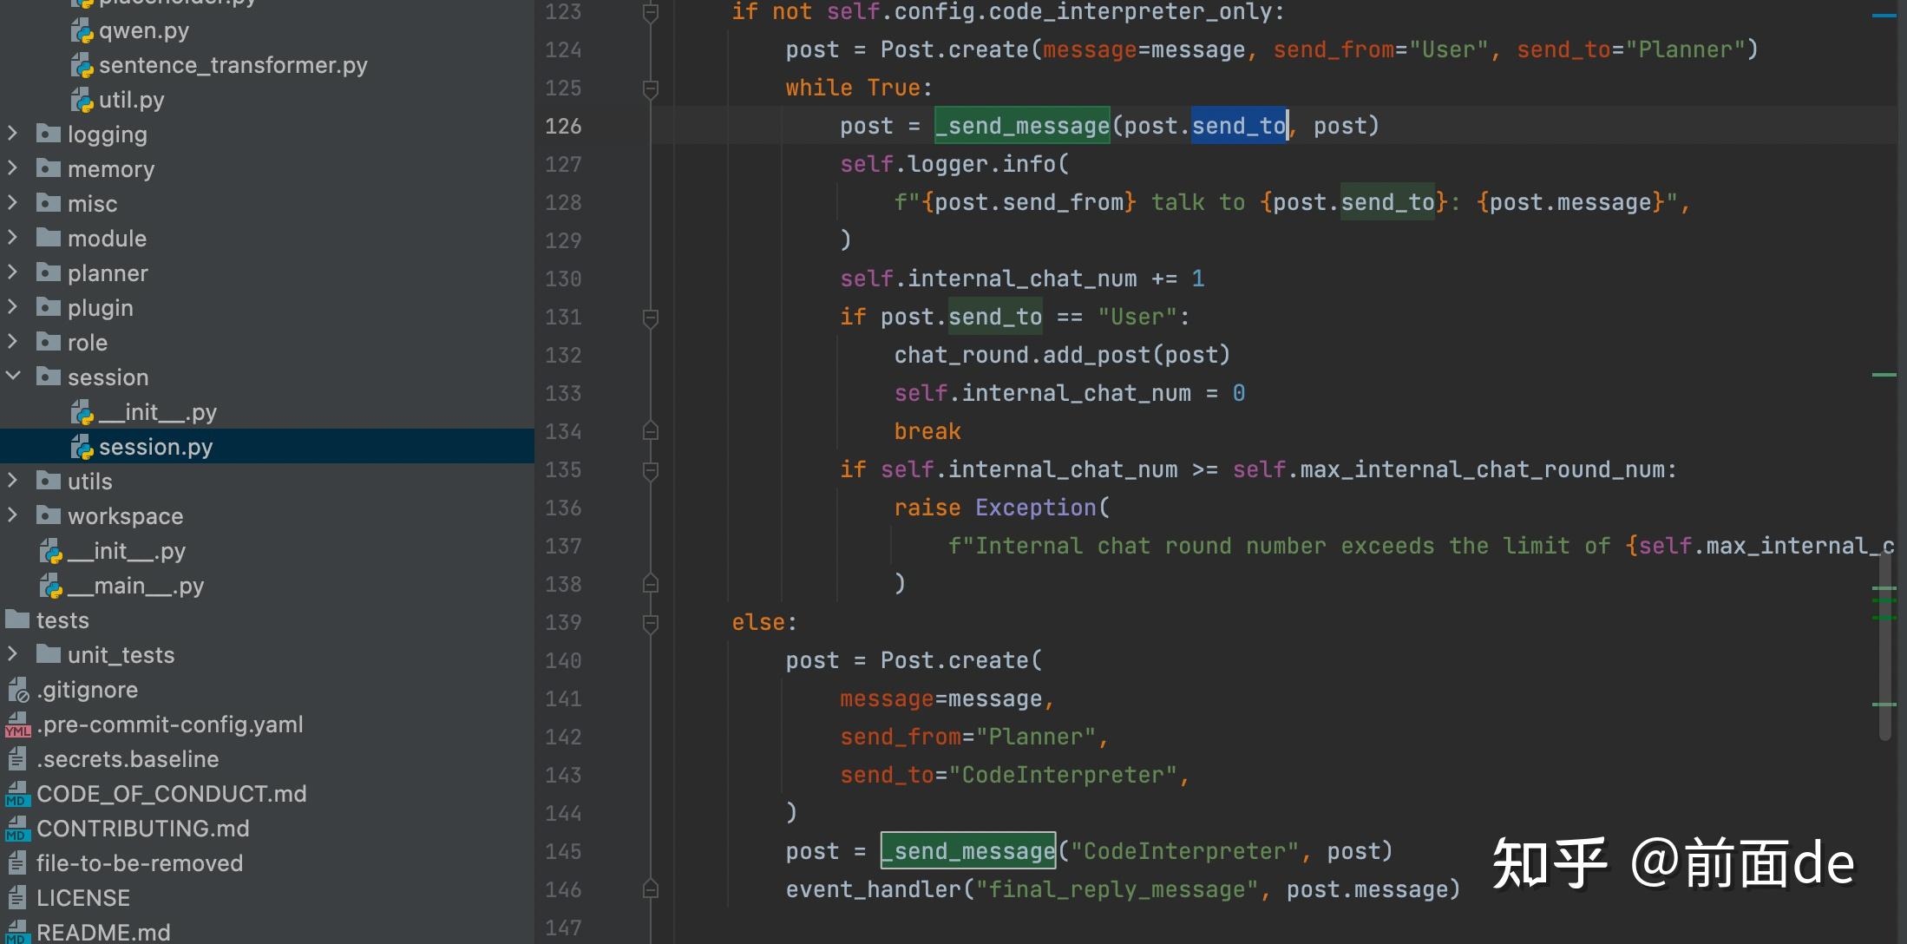
Task: Click the _send_message call on line 145
Action: 968,851
